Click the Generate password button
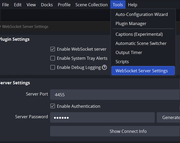 [169, 117]
